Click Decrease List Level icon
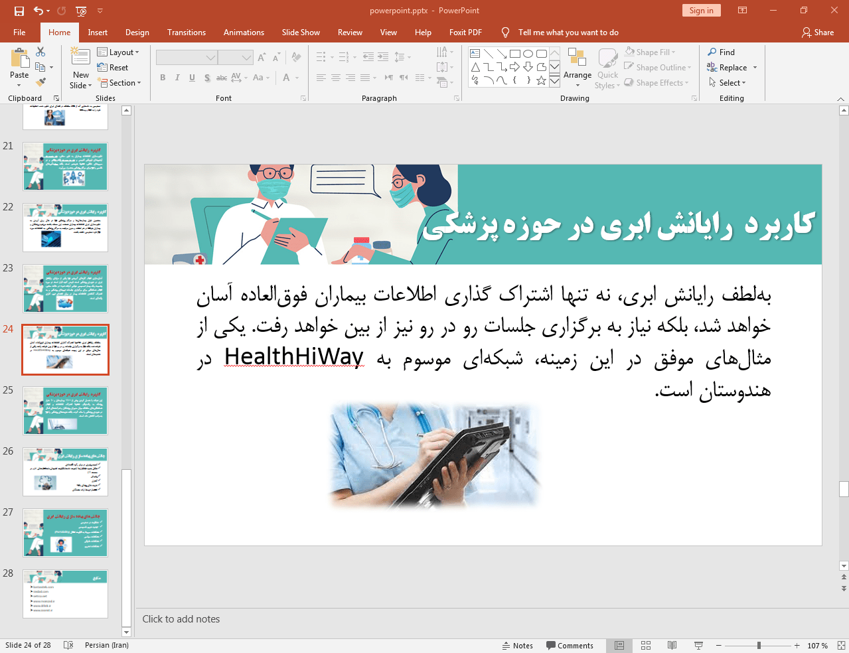The height and width of the screenshot is (653, 849). (368, 58)
